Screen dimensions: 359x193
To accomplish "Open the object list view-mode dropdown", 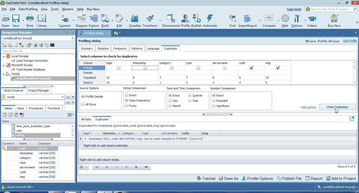I will [70, 115].
